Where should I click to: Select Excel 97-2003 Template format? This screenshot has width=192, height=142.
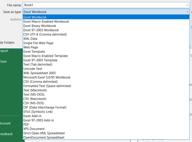[106, 60]
